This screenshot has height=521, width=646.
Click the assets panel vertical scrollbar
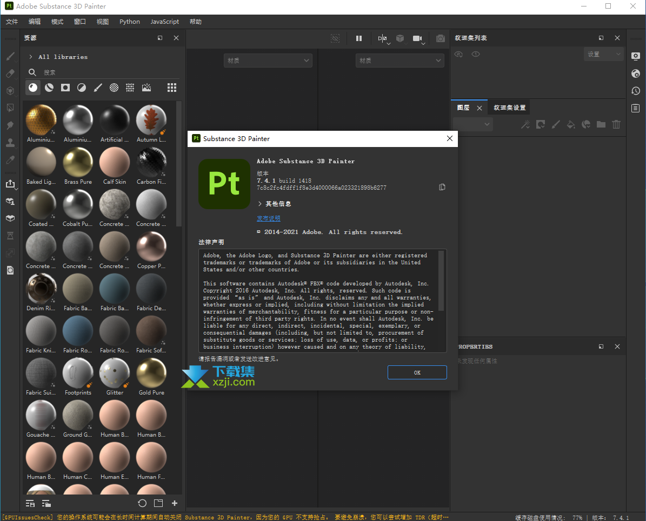pyautogui.click(x=179, y=164)
